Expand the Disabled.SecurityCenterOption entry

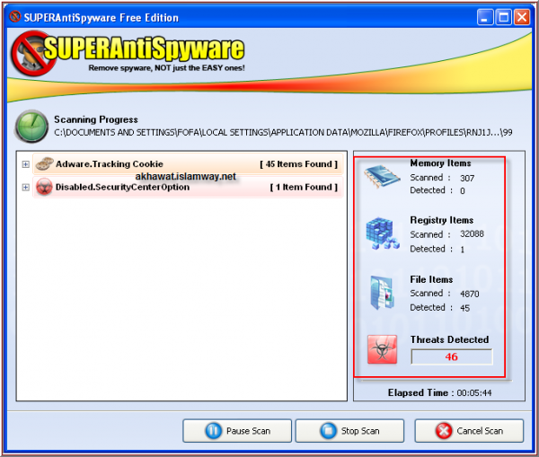[x=25, y=188]
